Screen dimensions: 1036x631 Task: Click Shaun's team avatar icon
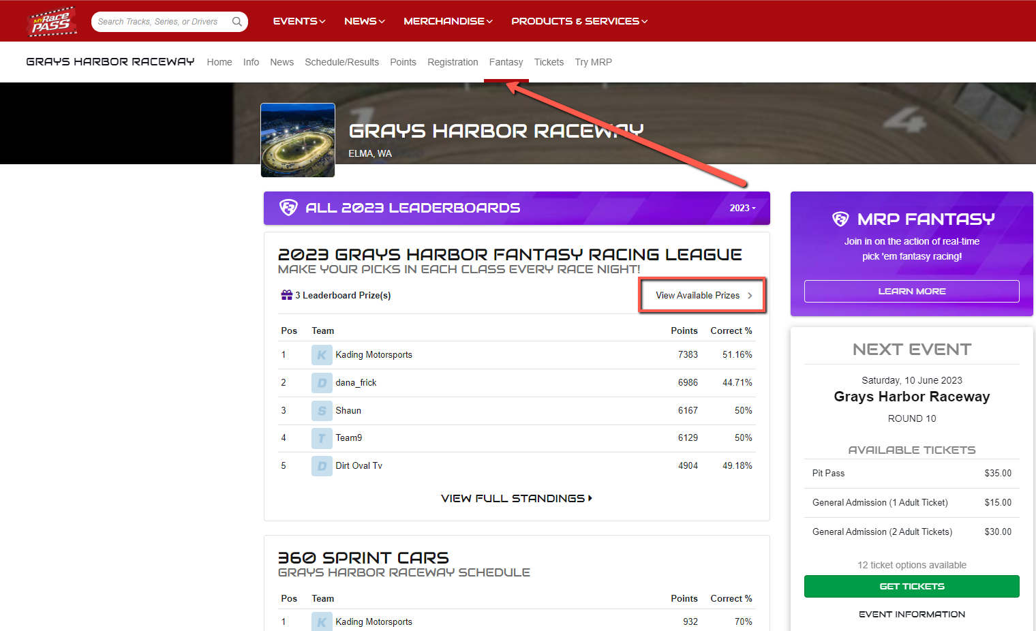point(321,410)
